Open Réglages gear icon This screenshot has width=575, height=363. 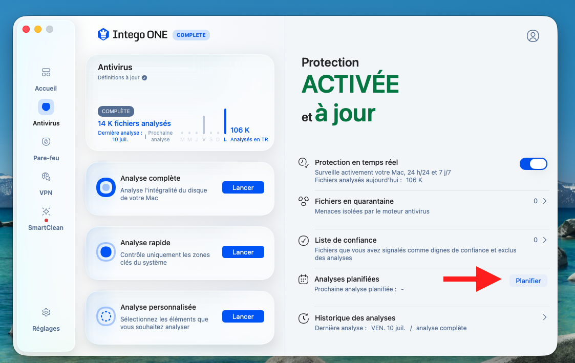[46, 312]
